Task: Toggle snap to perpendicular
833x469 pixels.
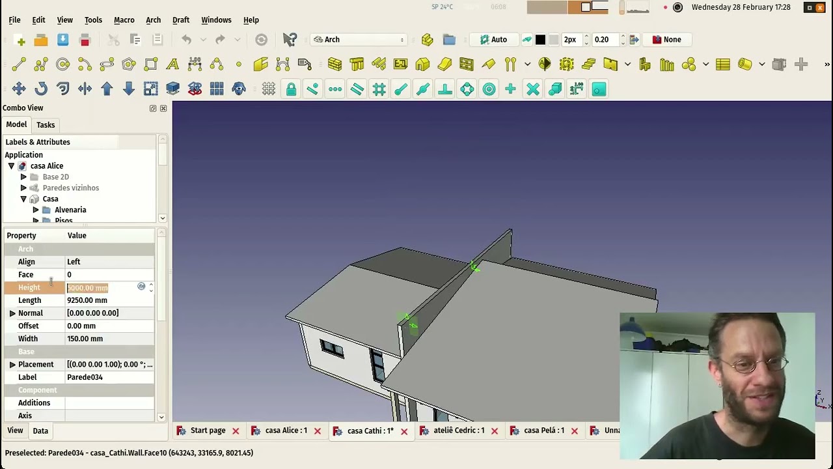Action: tap(444, 89)
